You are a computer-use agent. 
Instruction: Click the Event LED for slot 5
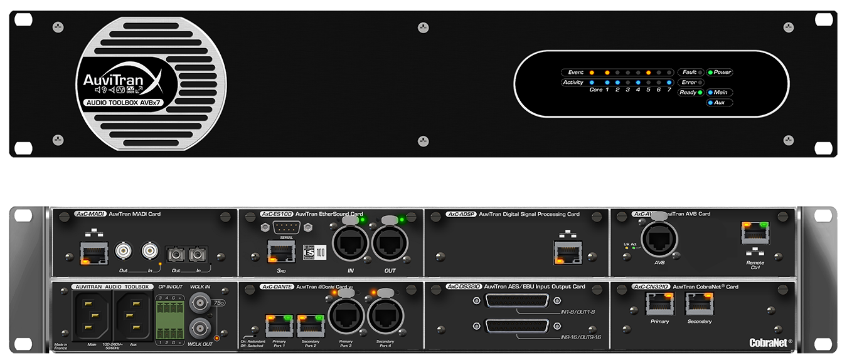pos(648,73)
